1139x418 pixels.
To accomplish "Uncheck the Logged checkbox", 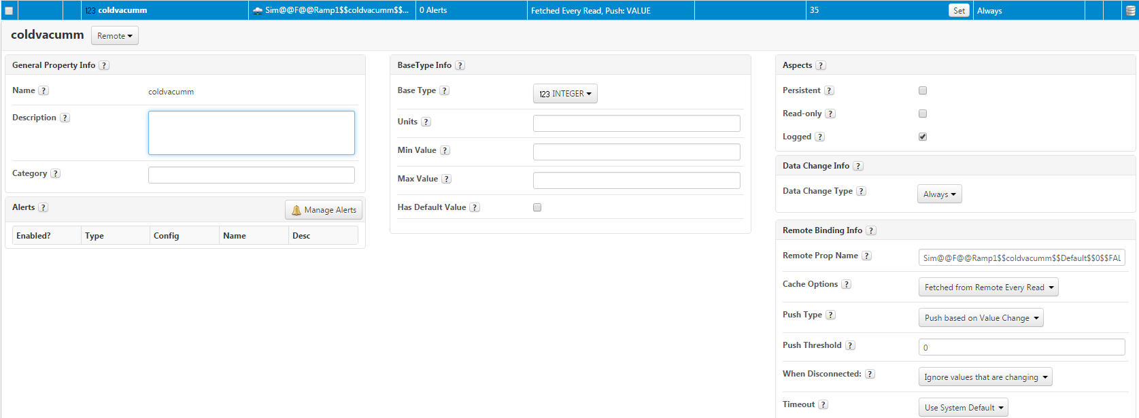I will pyautogui.click(x=923, y=137).
